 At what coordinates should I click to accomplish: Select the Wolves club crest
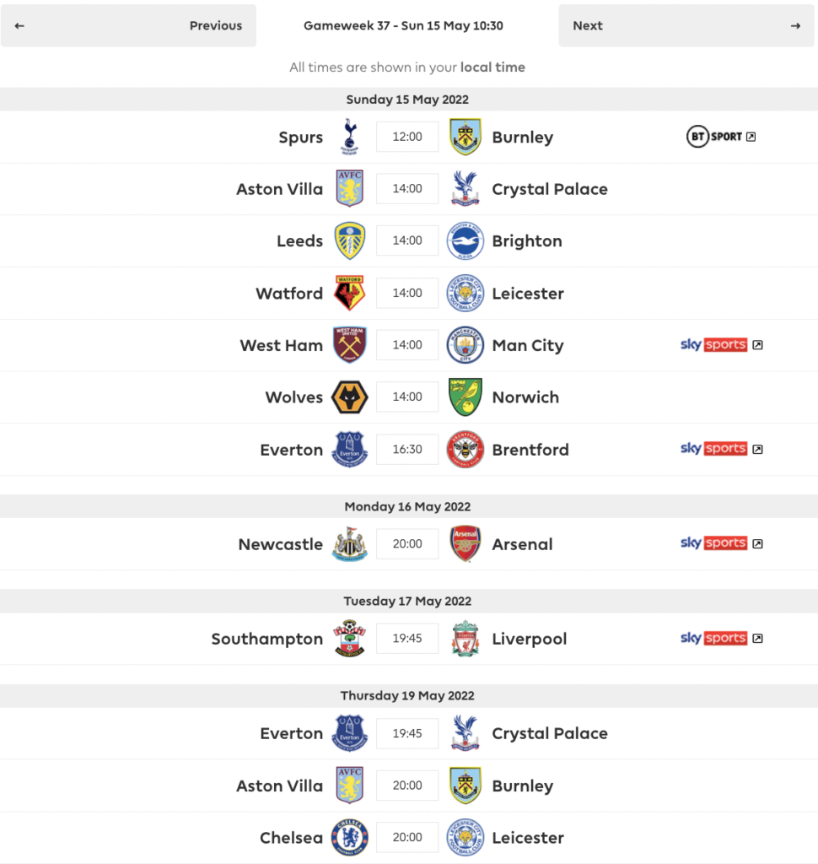(349, 397)
